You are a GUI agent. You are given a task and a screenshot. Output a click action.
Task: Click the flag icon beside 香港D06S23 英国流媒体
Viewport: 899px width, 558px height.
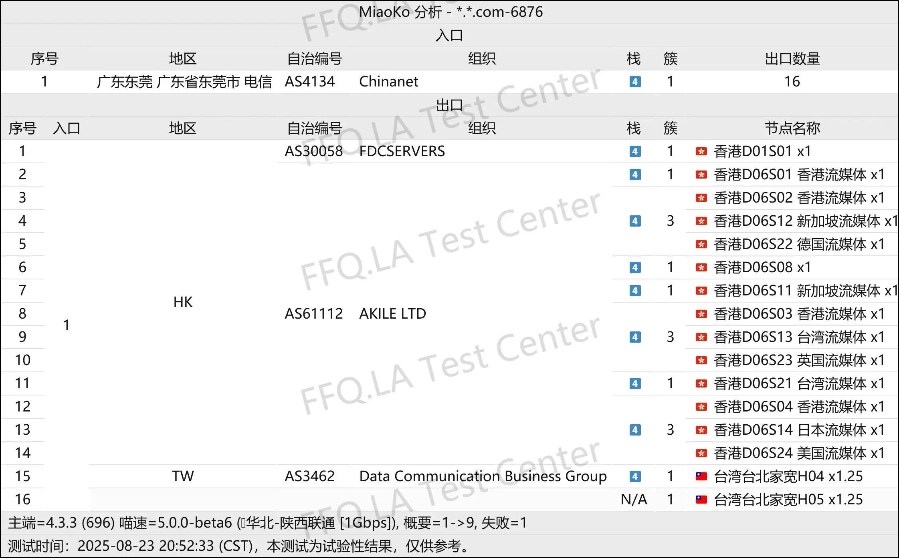tap(701, 360)
